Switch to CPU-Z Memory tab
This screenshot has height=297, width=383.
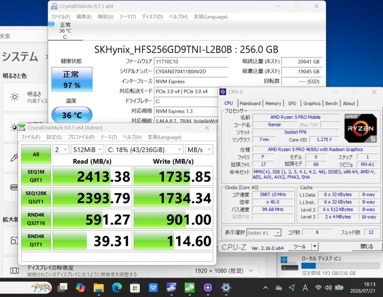point(273,103)
